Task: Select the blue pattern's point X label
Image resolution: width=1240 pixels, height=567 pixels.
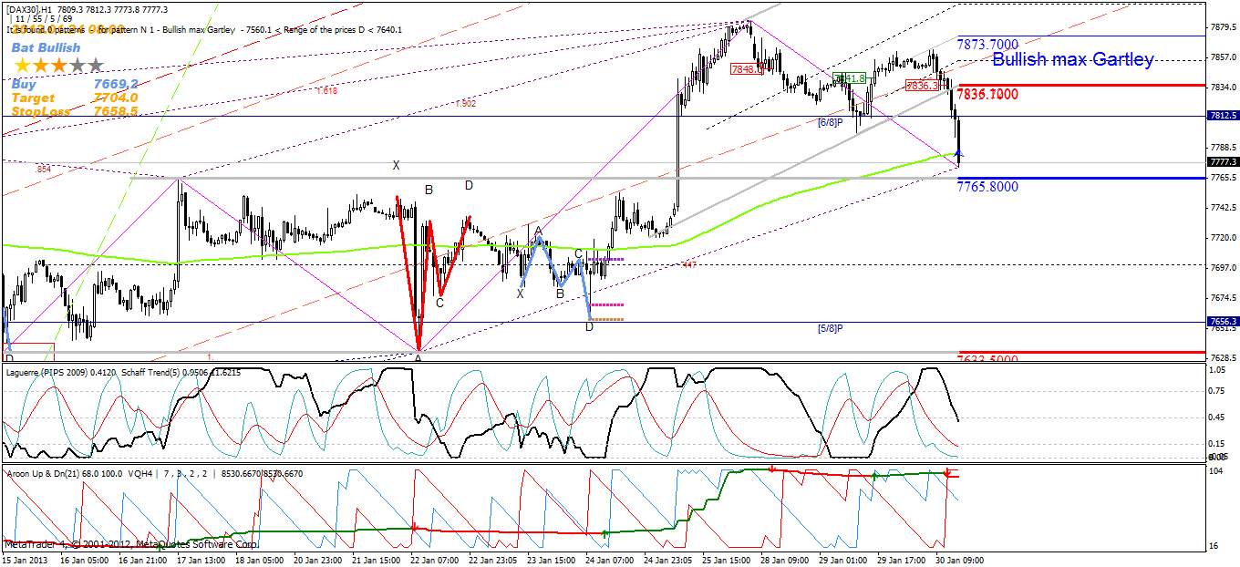Action: click(520, 294)
